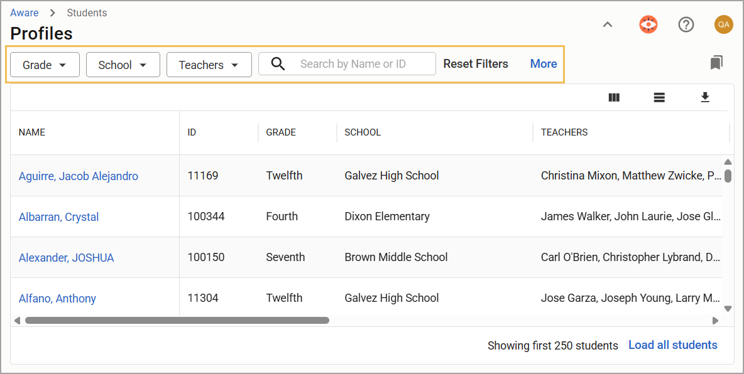
Task: Click the search magnifier icon
Action: 278,63
